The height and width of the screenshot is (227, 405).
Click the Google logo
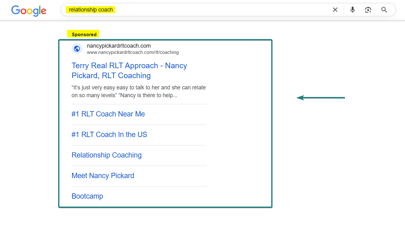coord(29,11)
